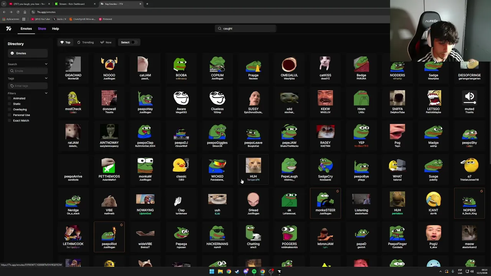Click the tag icon in the tags field
This screenshot has width=491, height=276.
point(12,86)
